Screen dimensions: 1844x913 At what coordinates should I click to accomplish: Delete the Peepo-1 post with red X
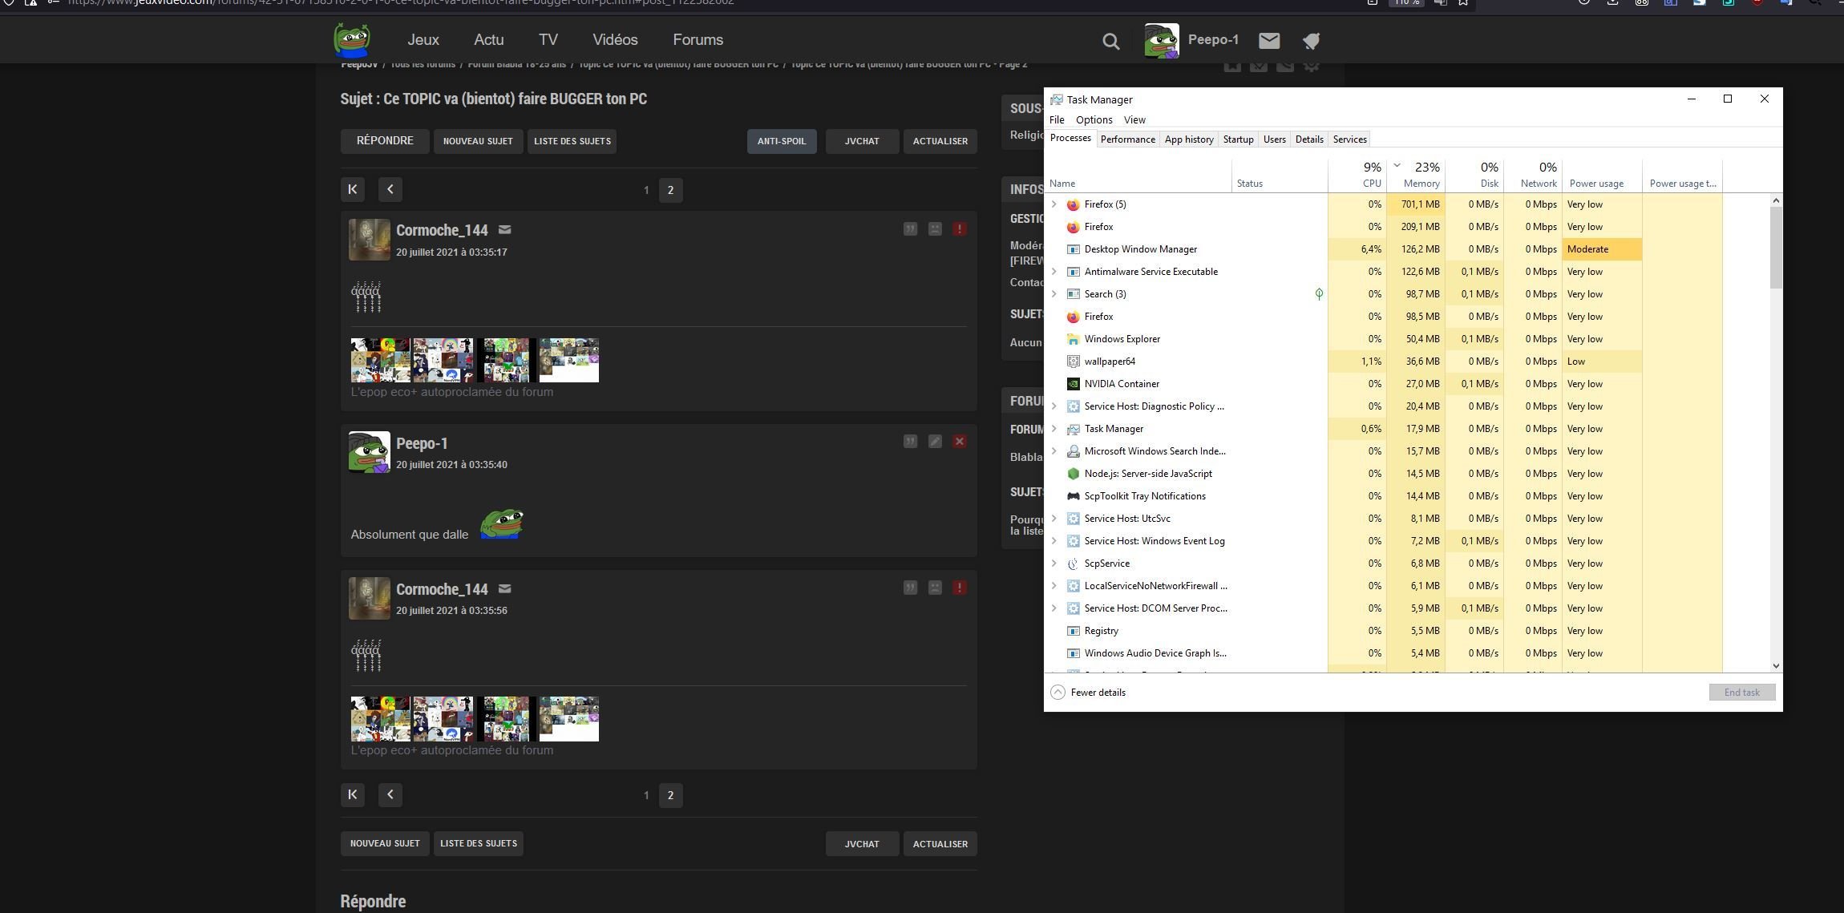click(x=960, y=442)
